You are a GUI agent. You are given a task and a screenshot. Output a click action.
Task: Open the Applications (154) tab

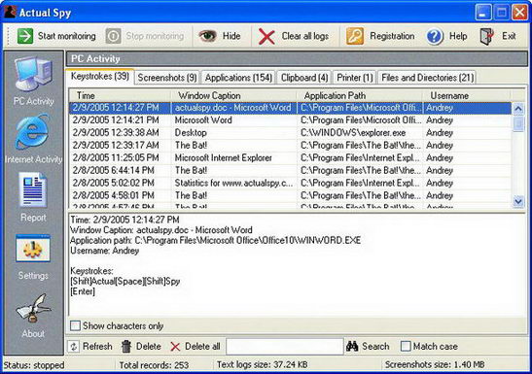pyautogui.click(x=238, y=78)
